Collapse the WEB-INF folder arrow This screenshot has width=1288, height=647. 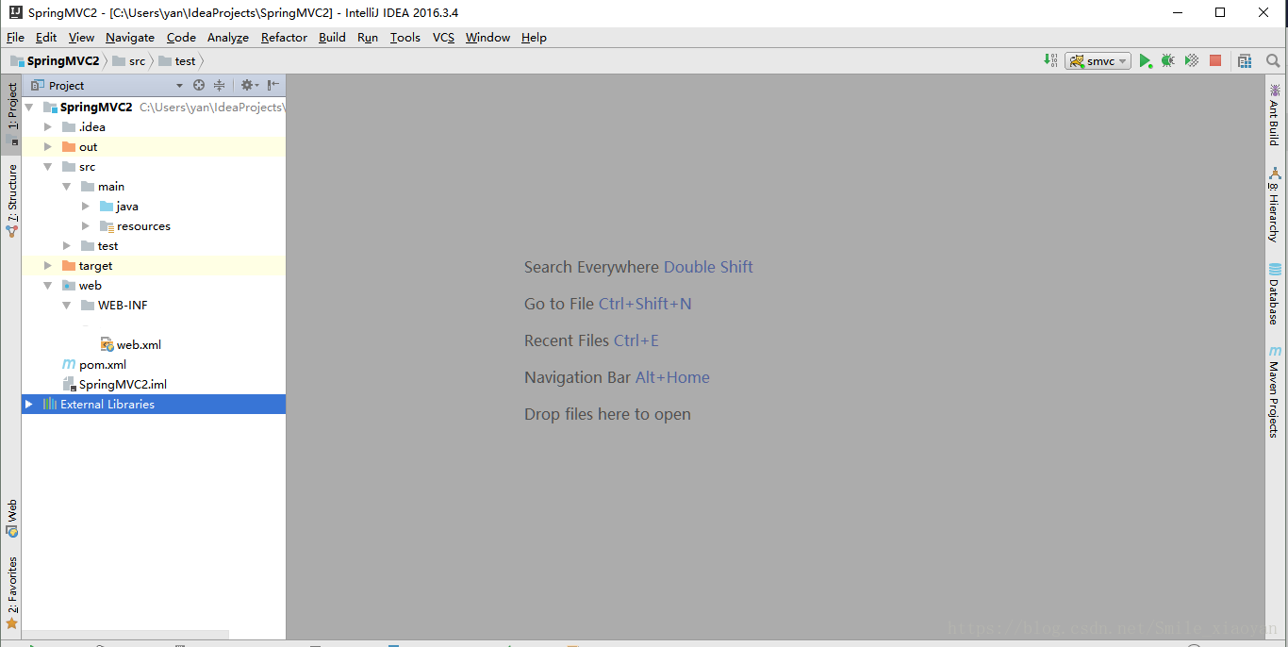pyautogui.click(x=67, y=305)
